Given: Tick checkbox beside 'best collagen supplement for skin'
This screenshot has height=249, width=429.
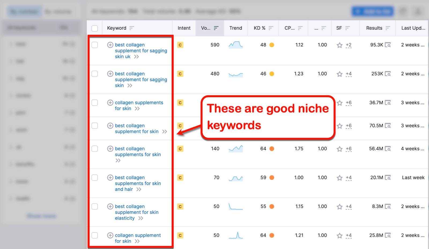Looking at the screenshot, I should (x=95, y=126).
